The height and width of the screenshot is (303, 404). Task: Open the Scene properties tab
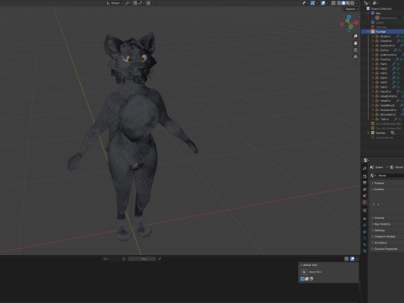pyautogui.click(x=364, y=196)
